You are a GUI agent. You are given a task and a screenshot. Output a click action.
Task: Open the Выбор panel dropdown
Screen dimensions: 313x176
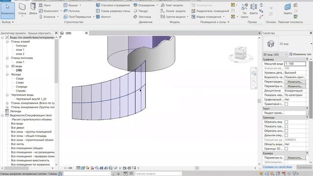point(8,22)
